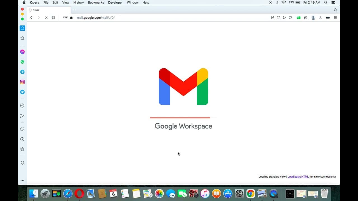358x201 pixels.
Task: Toggle the battery saver icon
Action: point(328,18)
